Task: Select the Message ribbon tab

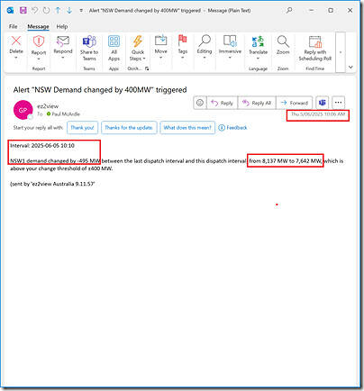Action: click(38, 26)
